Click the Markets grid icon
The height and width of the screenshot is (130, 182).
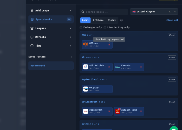point(32,37)
